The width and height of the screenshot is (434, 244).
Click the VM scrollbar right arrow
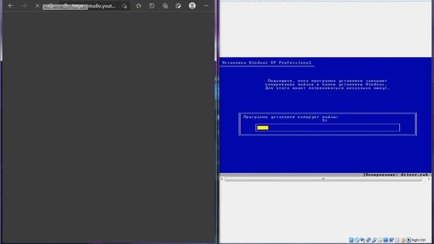point(429,179)
